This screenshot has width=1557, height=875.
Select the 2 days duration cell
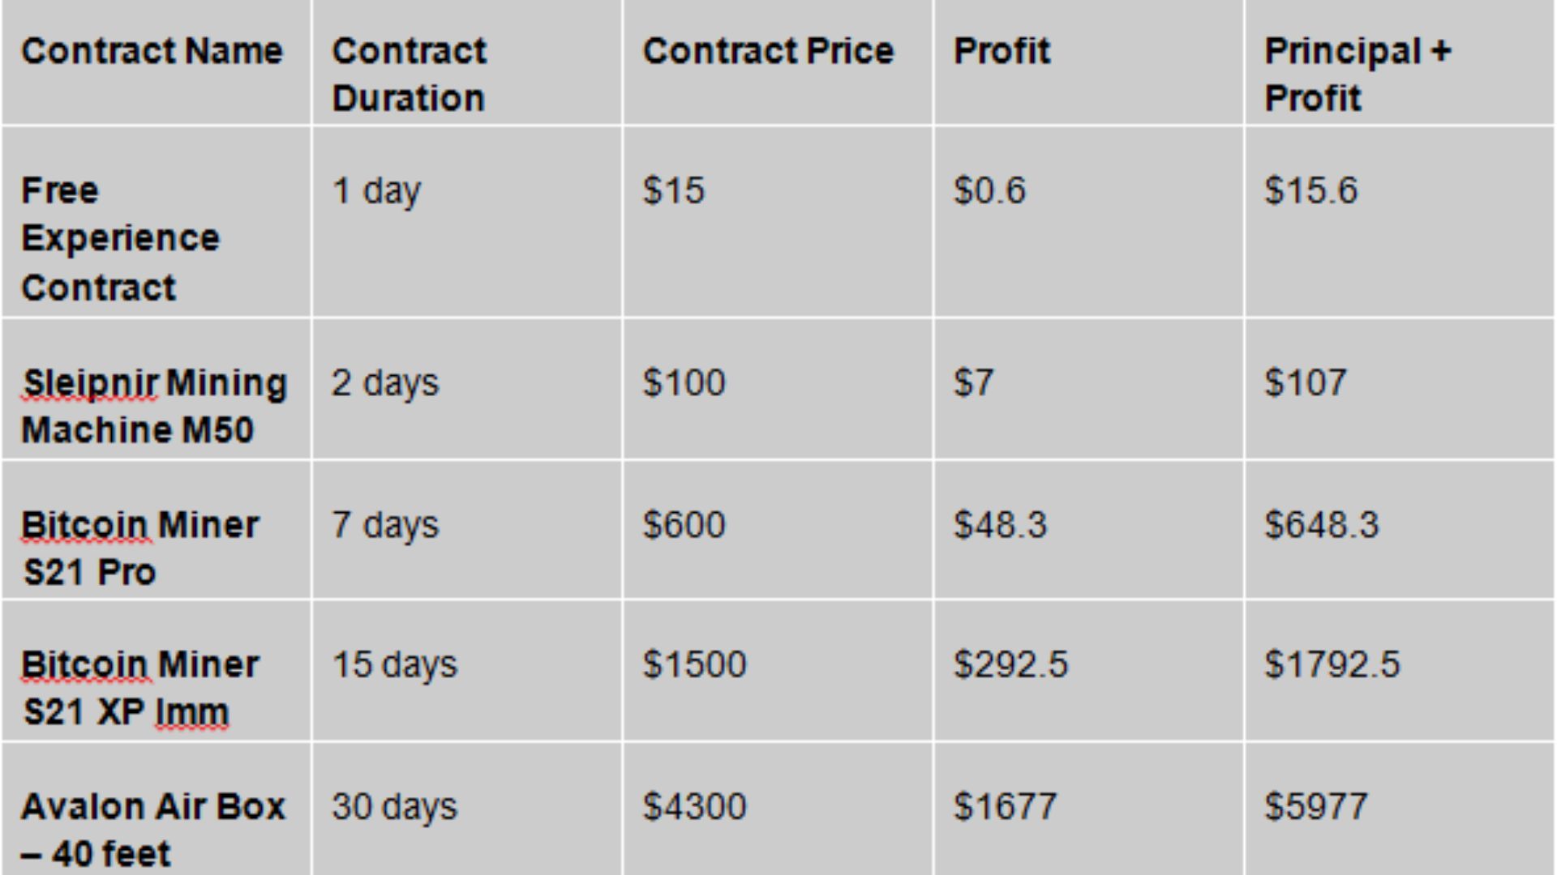(385, 383)
